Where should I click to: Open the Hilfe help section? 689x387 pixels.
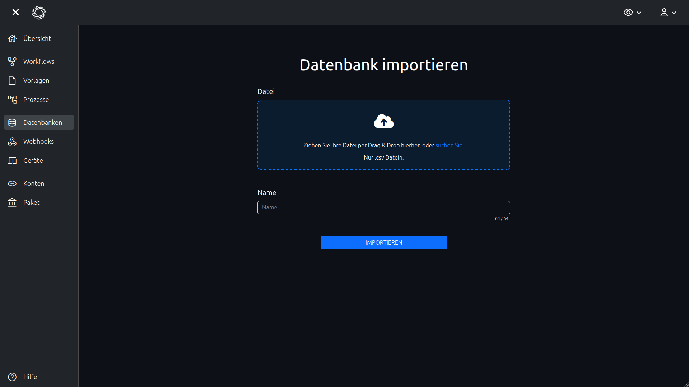point(30,377)
